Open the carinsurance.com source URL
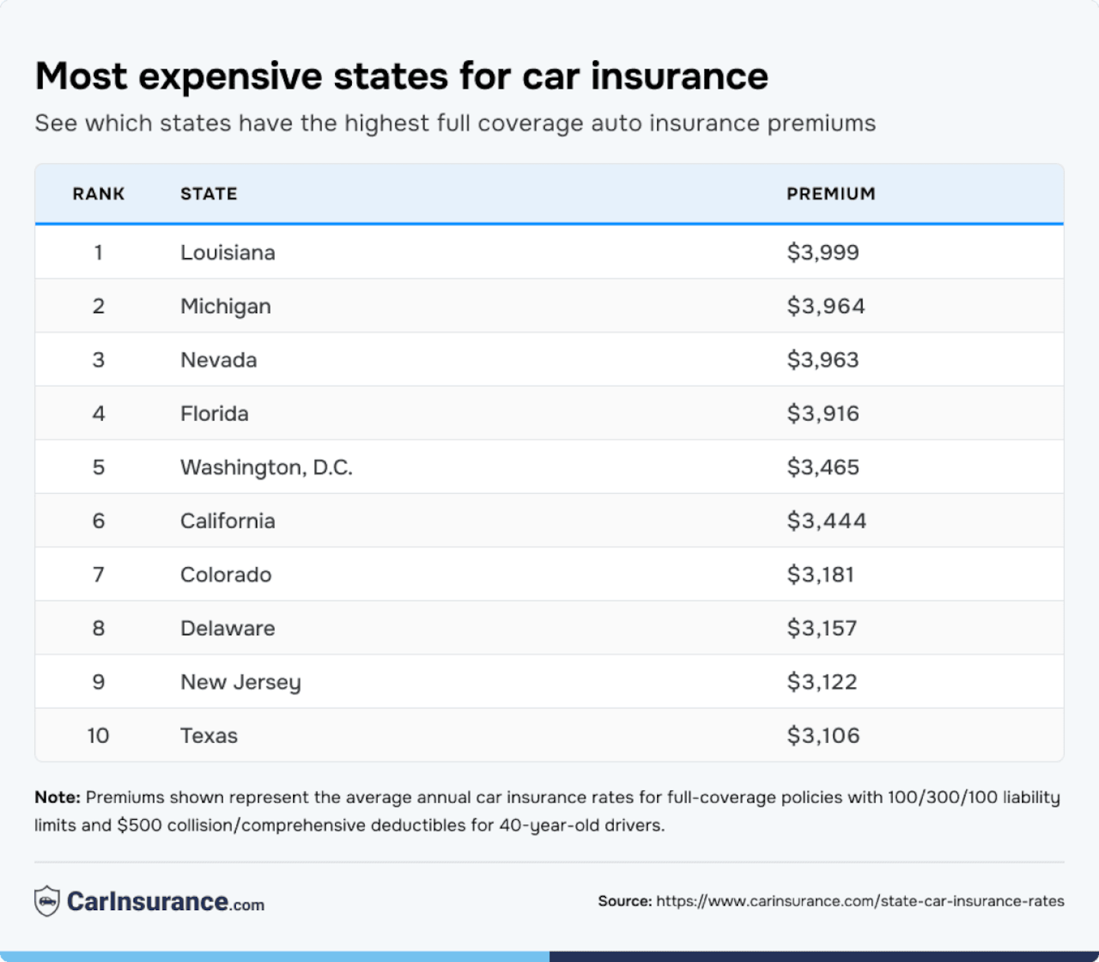 click(859, 901)
